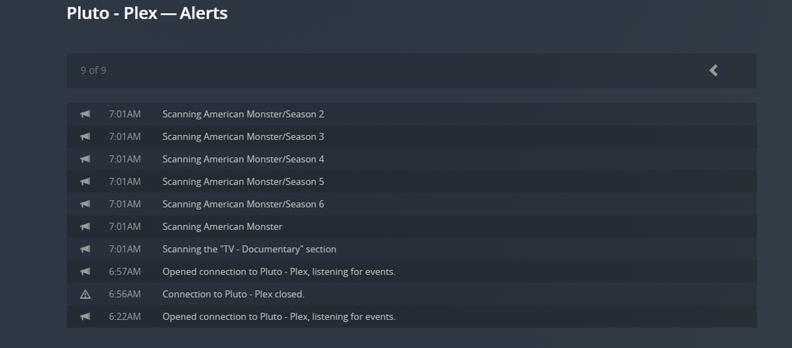Click "Scanning American Monster" alert without season

click(222, 226)
